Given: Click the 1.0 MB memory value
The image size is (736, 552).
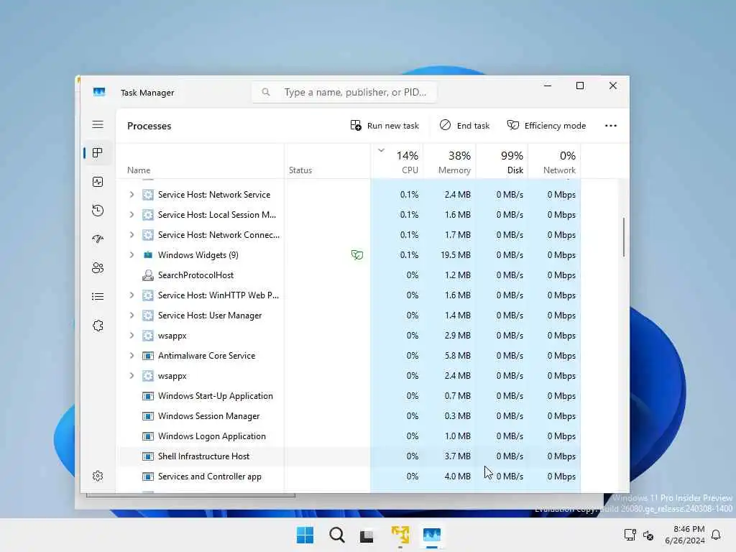Looking at the screenshot, I should [458, 436].
